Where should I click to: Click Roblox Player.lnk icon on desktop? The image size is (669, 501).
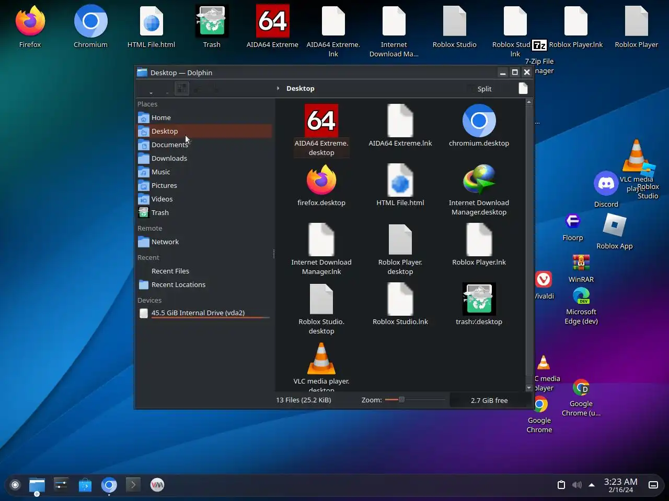[576, 26]
